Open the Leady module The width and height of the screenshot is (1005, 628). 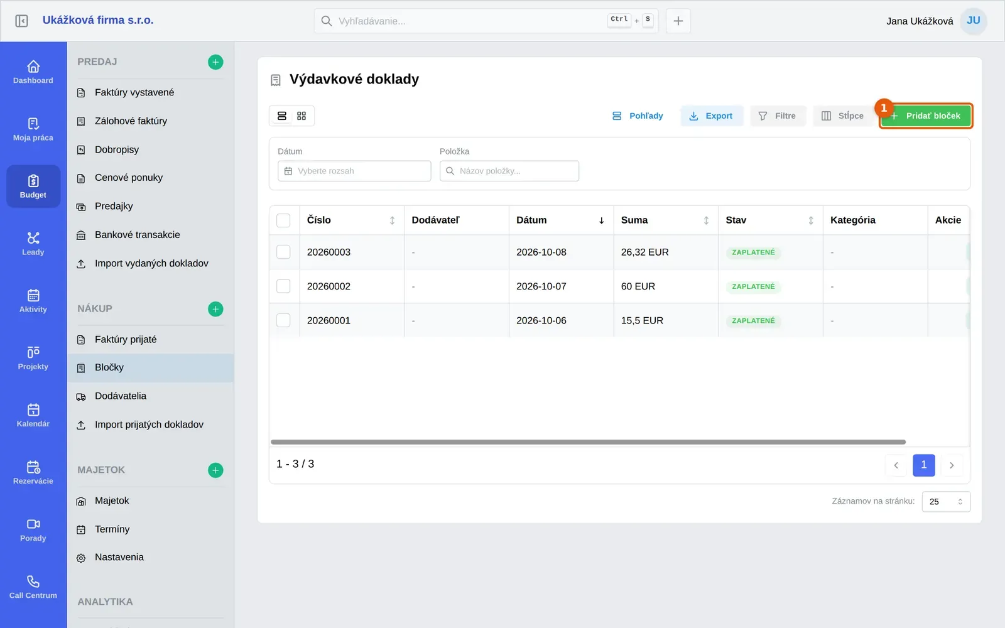tap(33, 244)
